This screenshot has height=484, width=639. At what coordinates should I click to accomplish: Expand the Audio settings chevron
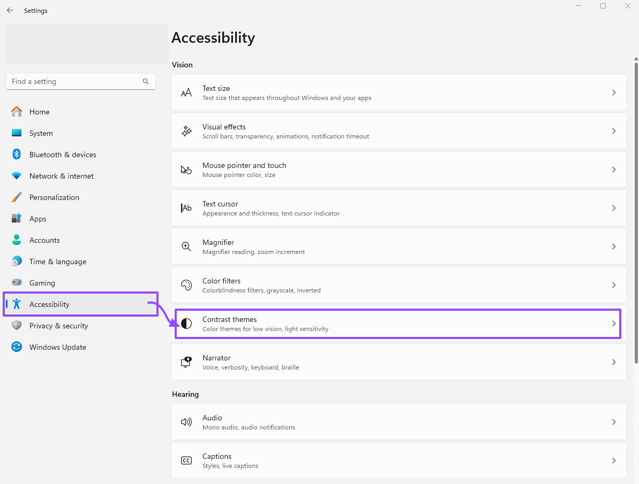[x=614, y=422]
